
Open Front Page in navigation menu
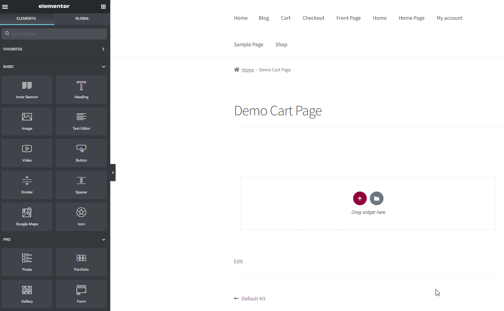point(349,18)
